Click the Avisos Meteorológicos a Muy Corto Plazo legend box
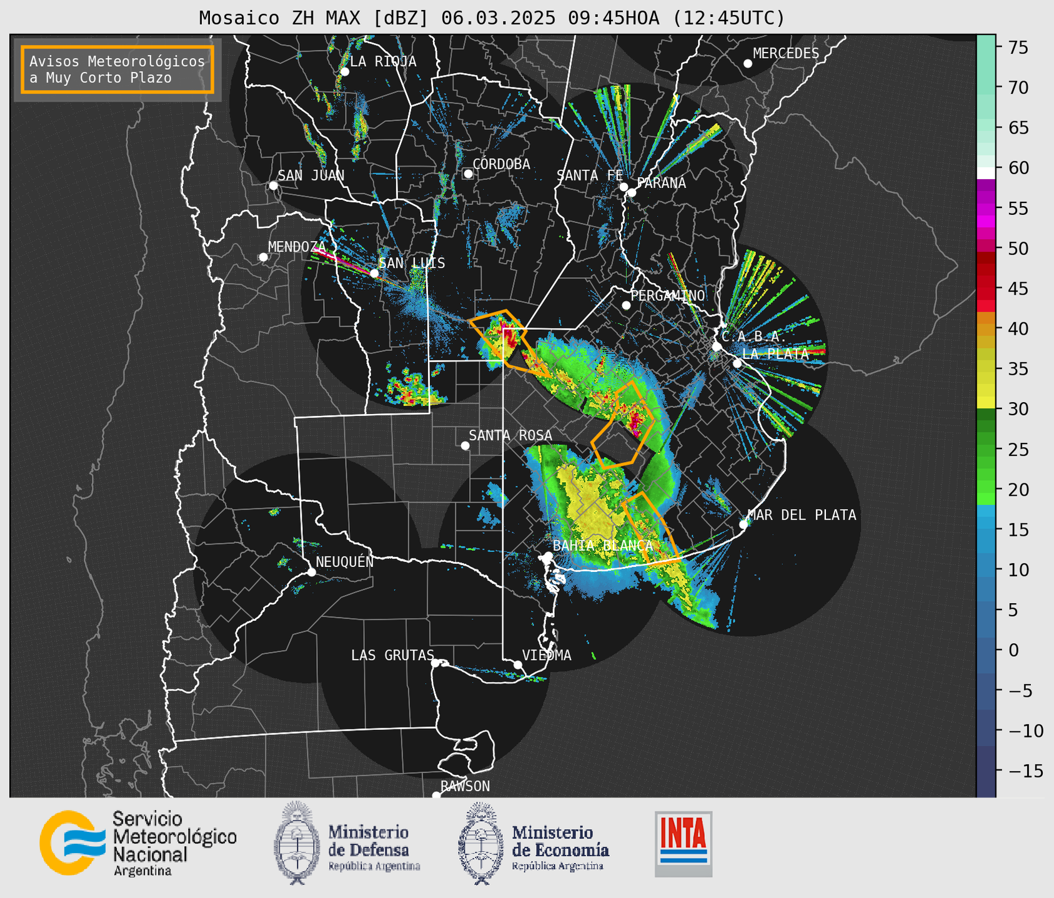The width and height of the screenshot is (1054, 898). [117, 69]
